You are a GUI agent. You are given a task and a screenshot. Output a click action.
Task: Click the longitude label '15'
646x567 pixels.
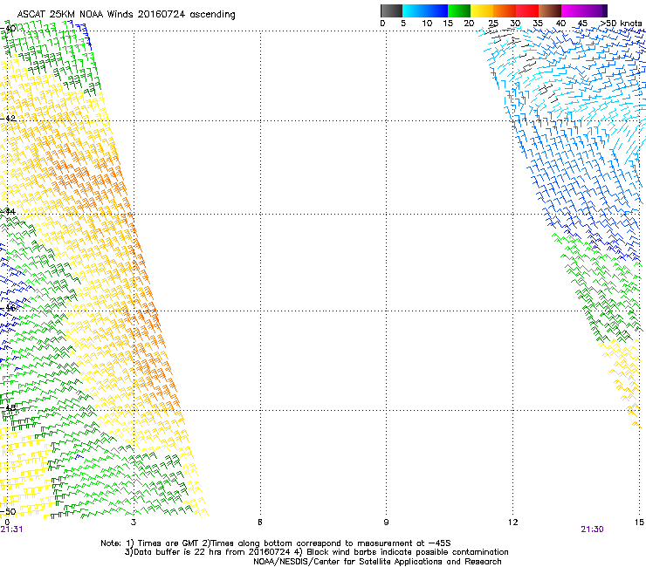[639, 523]
